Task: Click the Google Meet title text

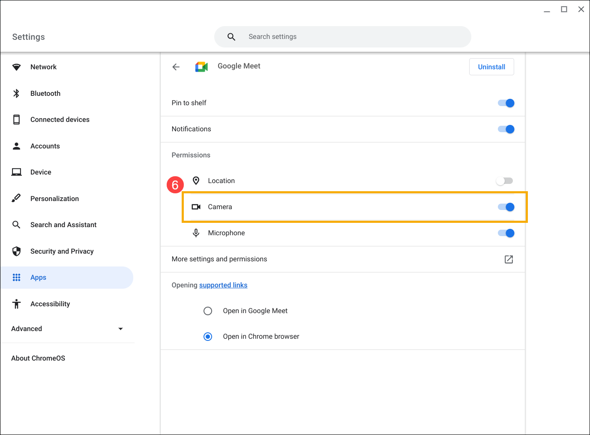Action: 239,66
